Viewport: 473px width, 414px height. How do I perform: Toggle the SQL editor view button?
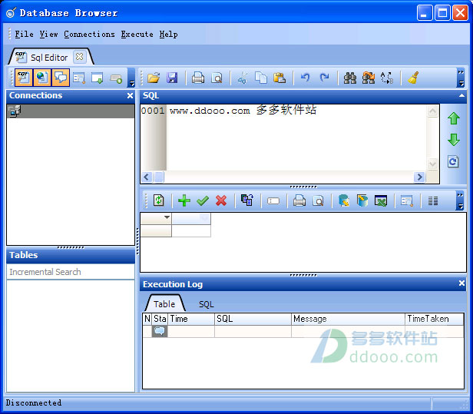[23, 78]
